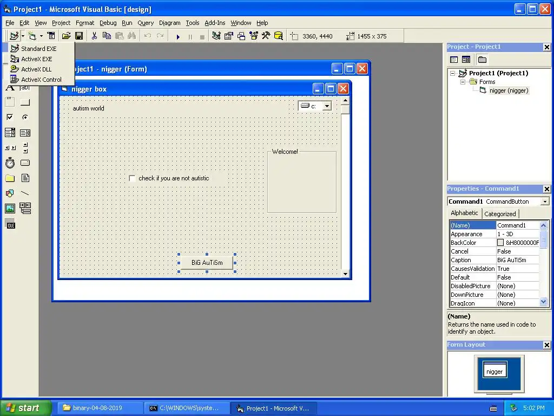Select the Image tool in the toolbox

click(10, 209)
